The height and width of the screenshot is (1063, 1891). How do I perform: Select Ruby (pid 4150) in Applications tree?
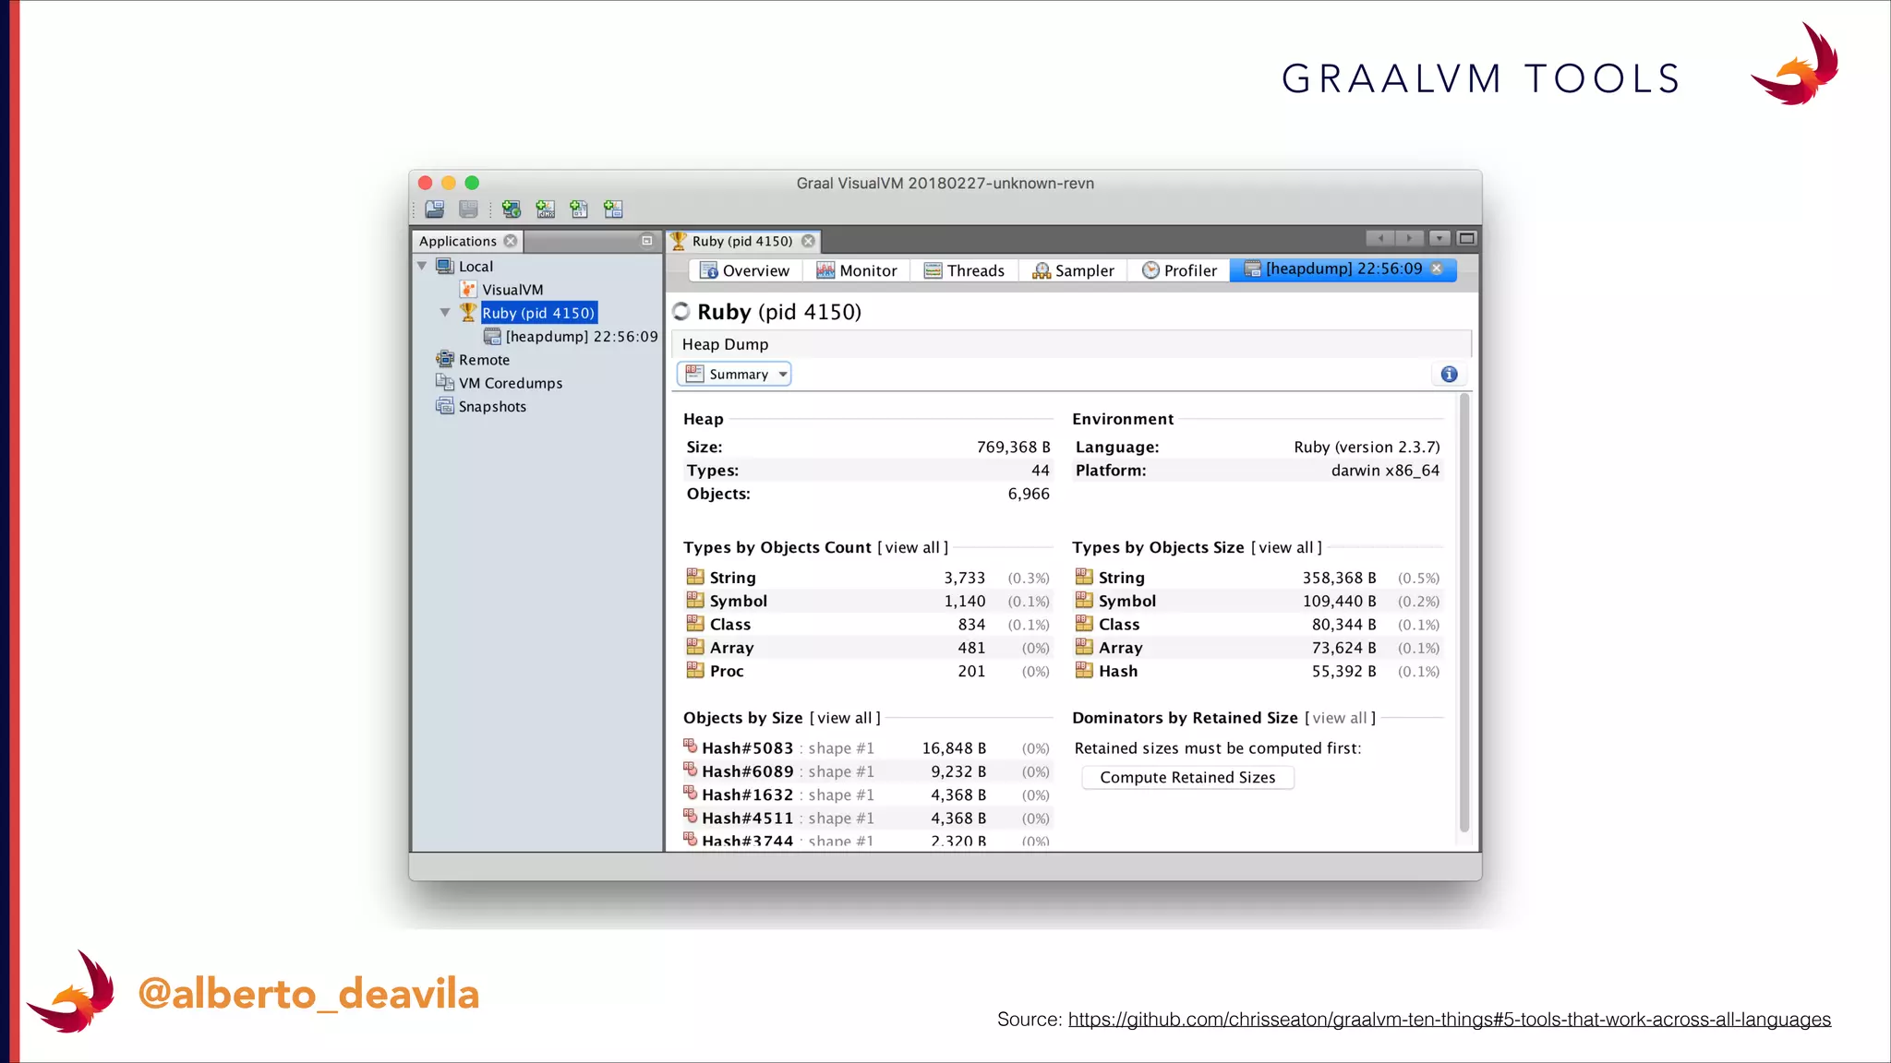point(538,313)
